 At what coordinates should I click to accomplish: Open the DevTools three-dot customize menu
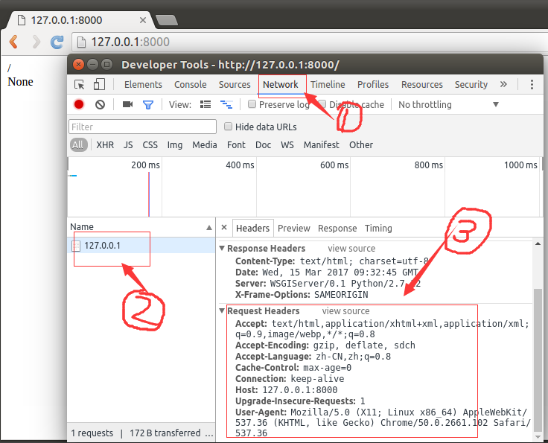532,85
